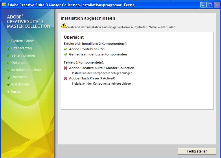The image size is (221, 158).
Task: Click Adobe Creative Suite 3 Master Collection entry
Action: pyautogui.click(x=102, y=68)
